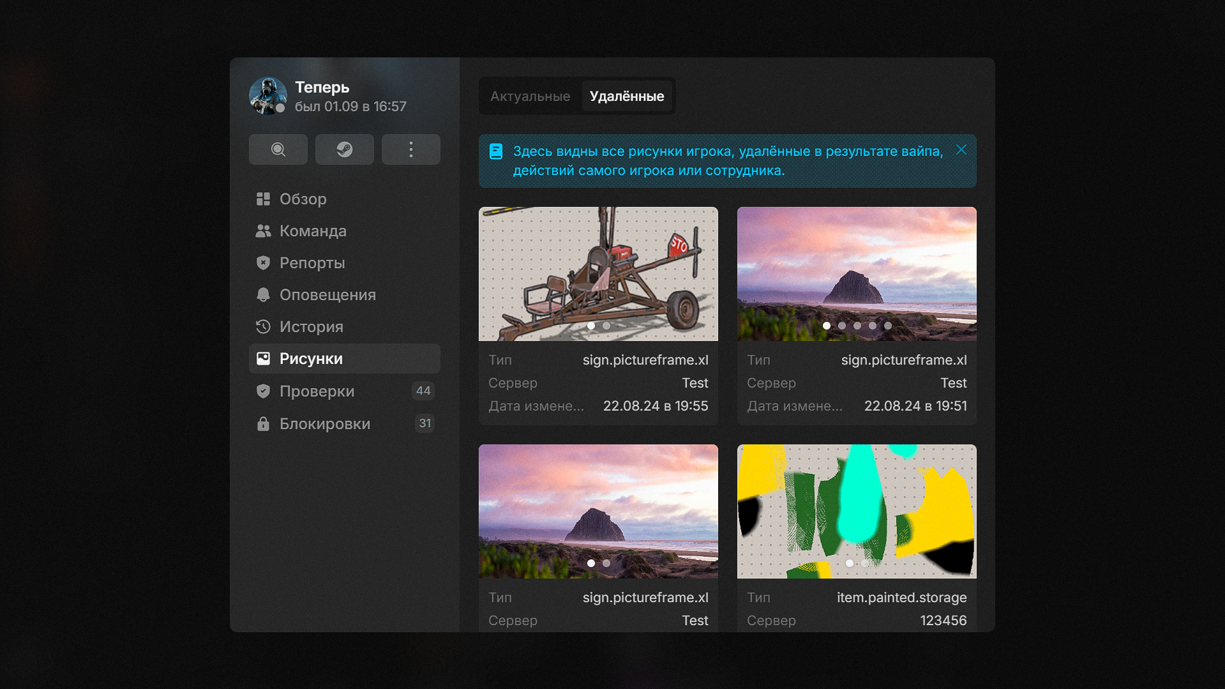
Task: Open the Steam profile button
Action: point(345,149)
